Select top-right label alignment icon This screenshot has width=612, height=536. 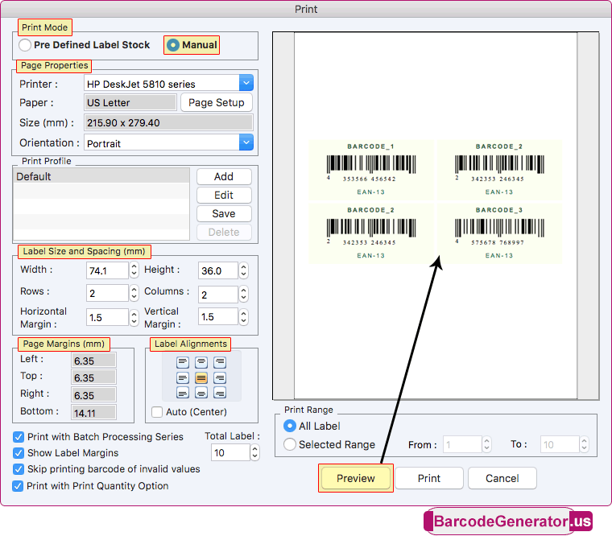[x=220, y=362]
